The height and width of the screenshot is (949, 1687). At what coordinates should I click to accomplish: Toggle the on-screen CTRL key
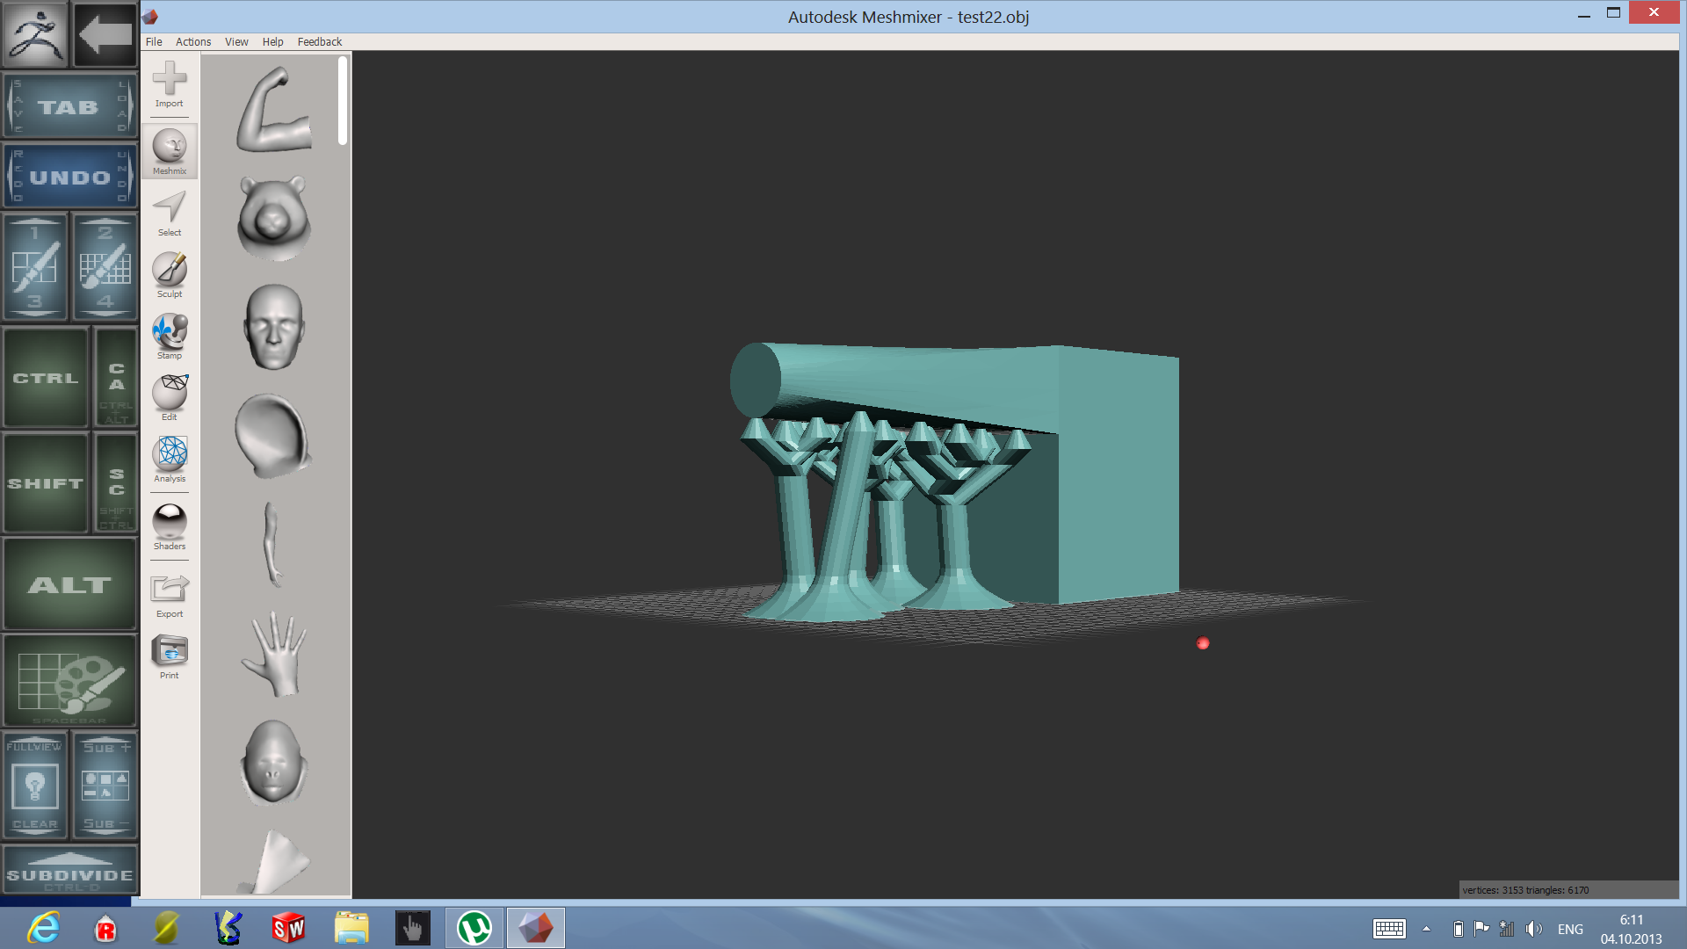pyautogui.click(x=46, y=378)
